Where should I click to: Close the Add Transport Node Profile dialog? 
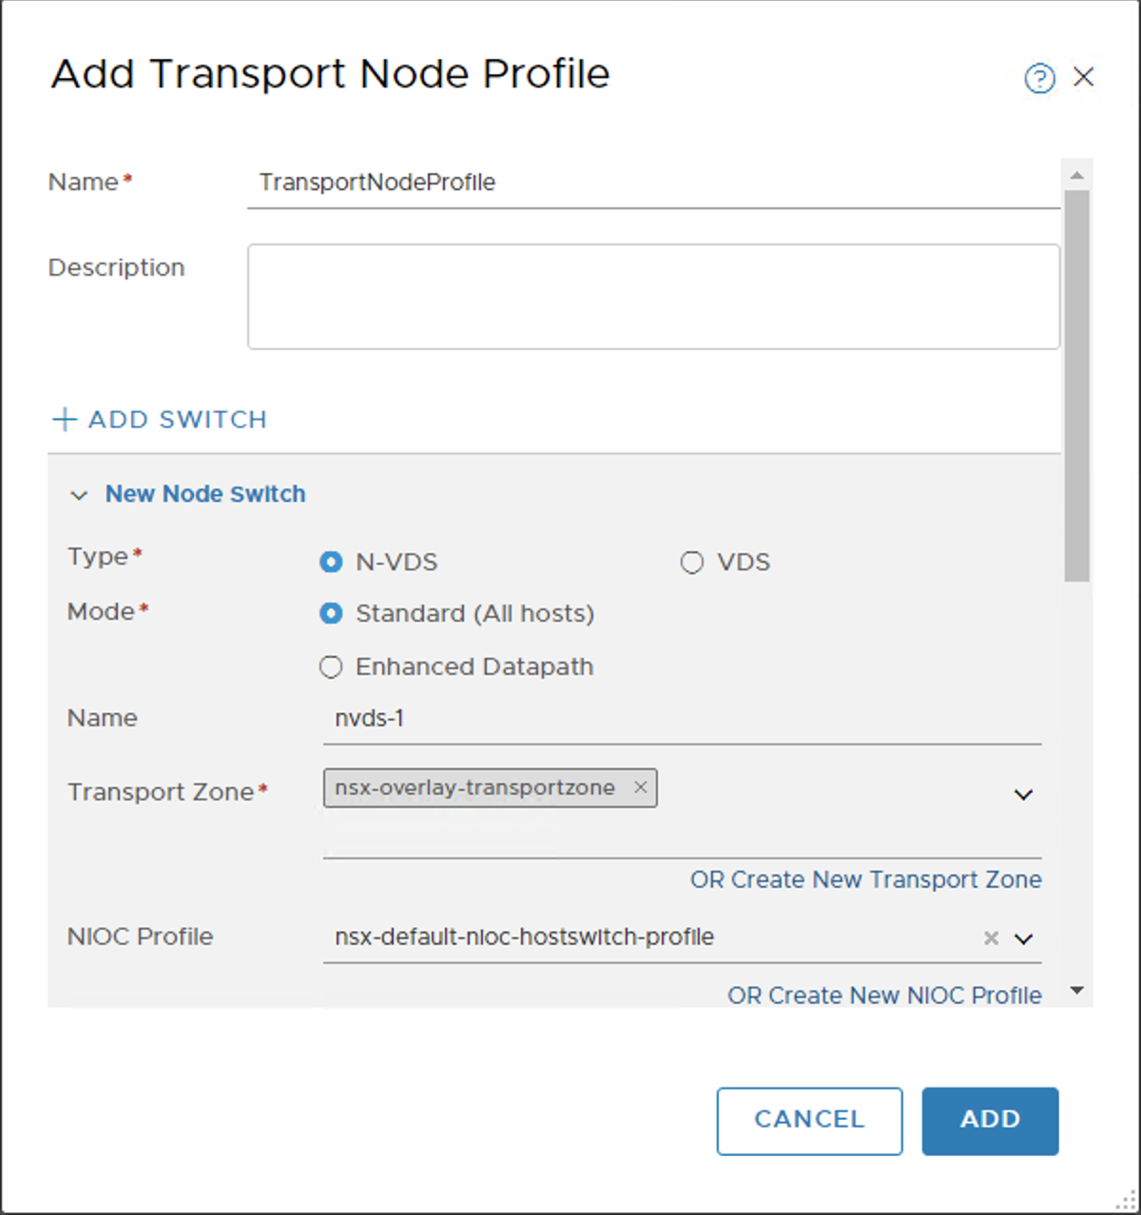coord(1084,77)
